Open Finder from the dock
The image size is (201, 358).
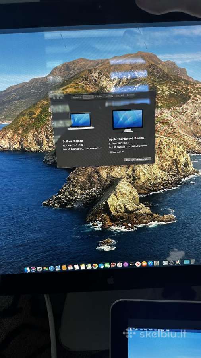click(x=27, y=270)
